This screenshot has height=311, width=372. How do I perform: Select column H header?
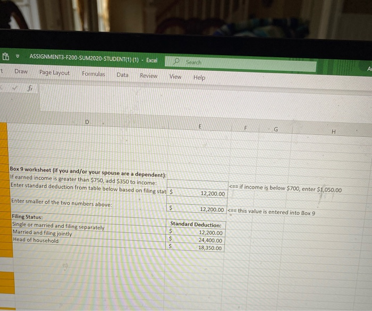(333, 132)
